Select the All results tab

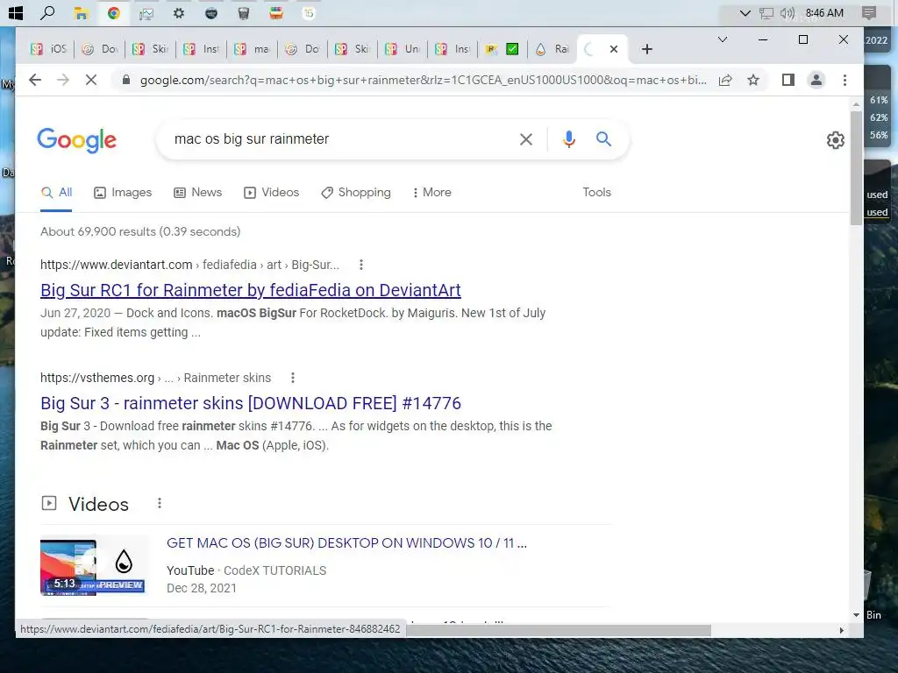point(56,193)
